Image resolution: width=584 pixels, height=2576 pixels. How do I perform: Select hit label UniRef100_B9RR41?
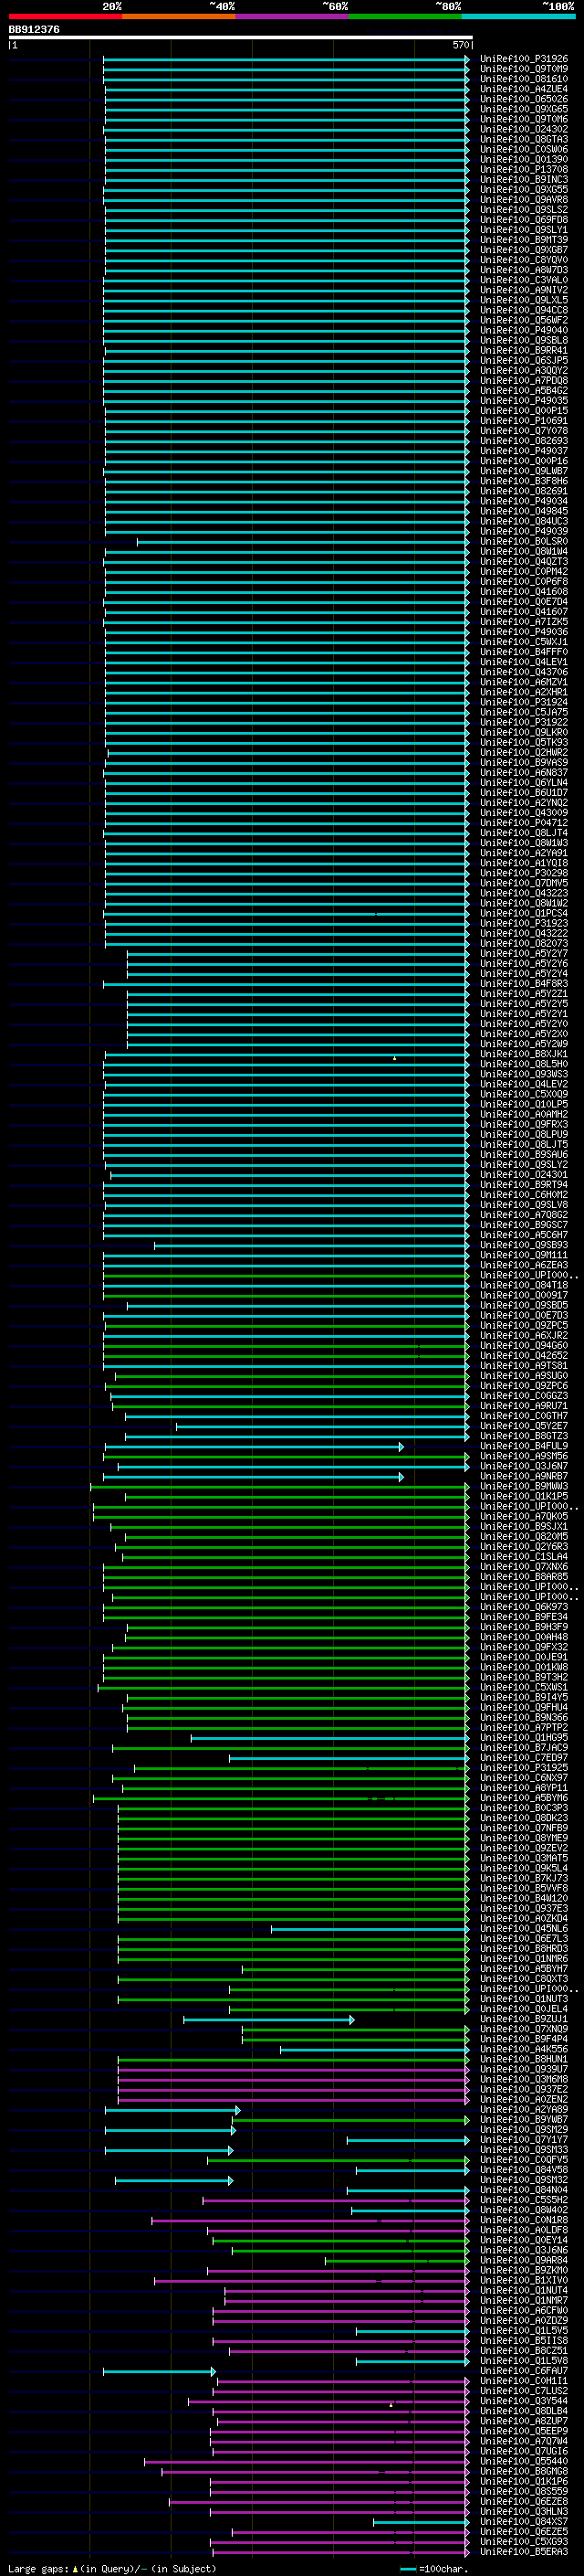pyautogui.click(x=524, y=350)
